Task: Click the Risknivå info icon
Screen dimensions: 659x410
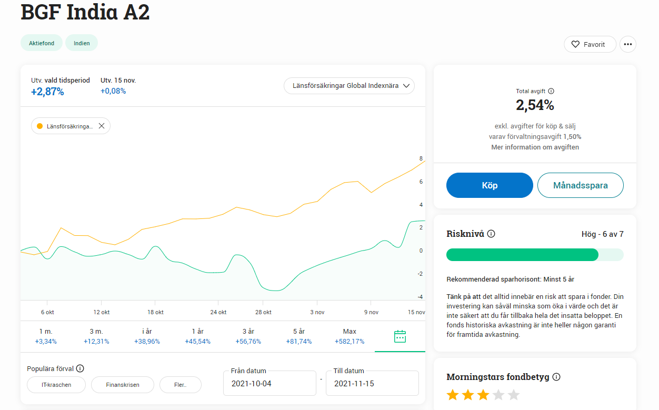Action: click(x=491, y=234)
